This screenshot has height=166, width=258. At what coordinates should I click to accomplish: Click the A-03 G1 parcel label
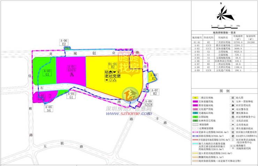pos(47,73)
